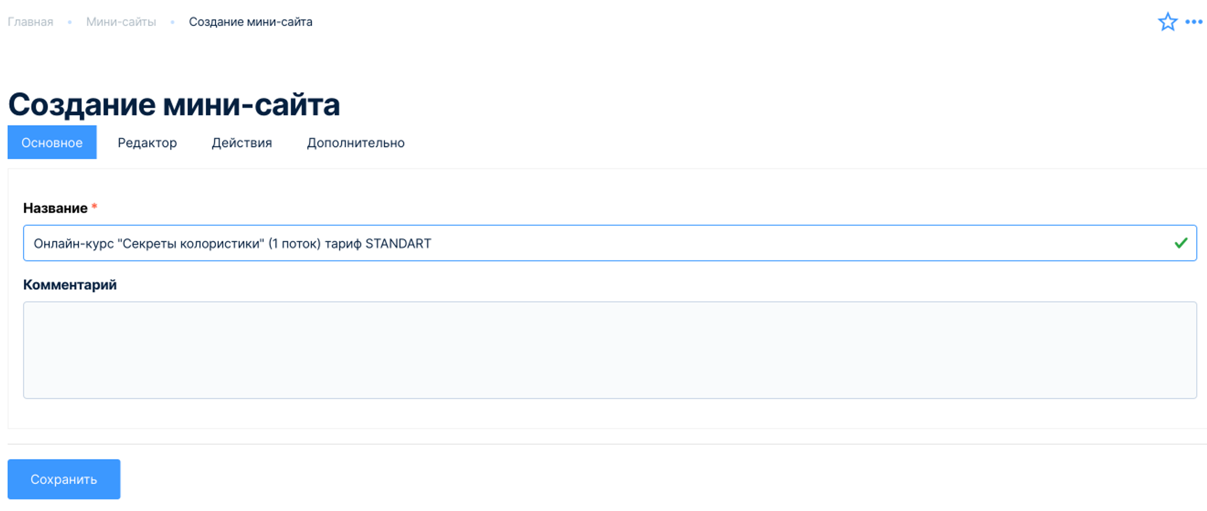The width and height of the screenshot is (1207, 511).
Task: Click the dot separator after Главная
Action: (70, 22)
